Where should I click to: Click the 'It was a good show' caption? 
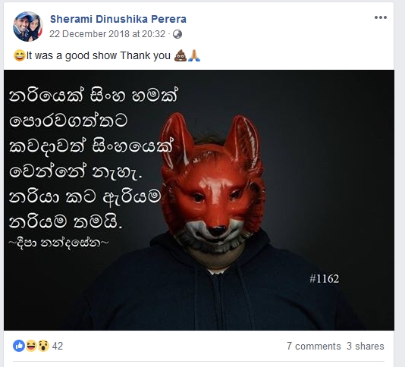pyautogui.click(x=99, y=55)
